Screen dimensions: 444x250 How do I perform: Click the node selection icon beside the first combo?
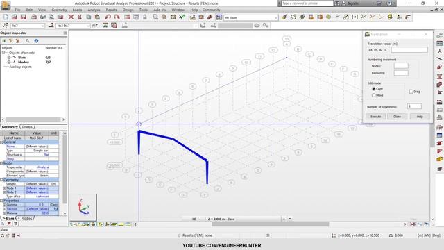[x=5, y=26]
